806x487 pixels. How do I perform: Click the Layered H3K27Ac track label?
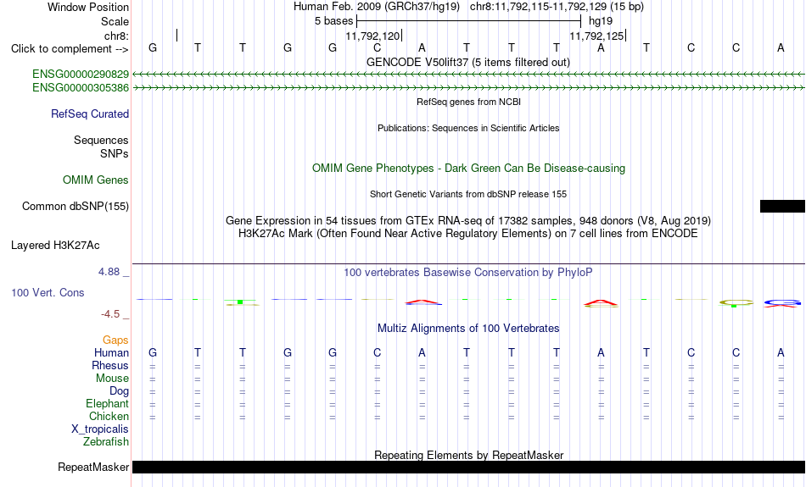(x=55, y=246)
